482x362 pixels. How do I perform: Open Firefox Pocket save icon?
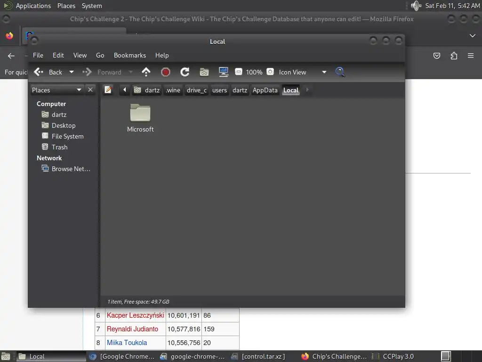click(x=436, y=56)
